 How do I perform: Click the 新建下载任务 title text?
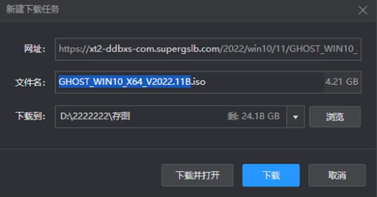[x=33, y=9]
